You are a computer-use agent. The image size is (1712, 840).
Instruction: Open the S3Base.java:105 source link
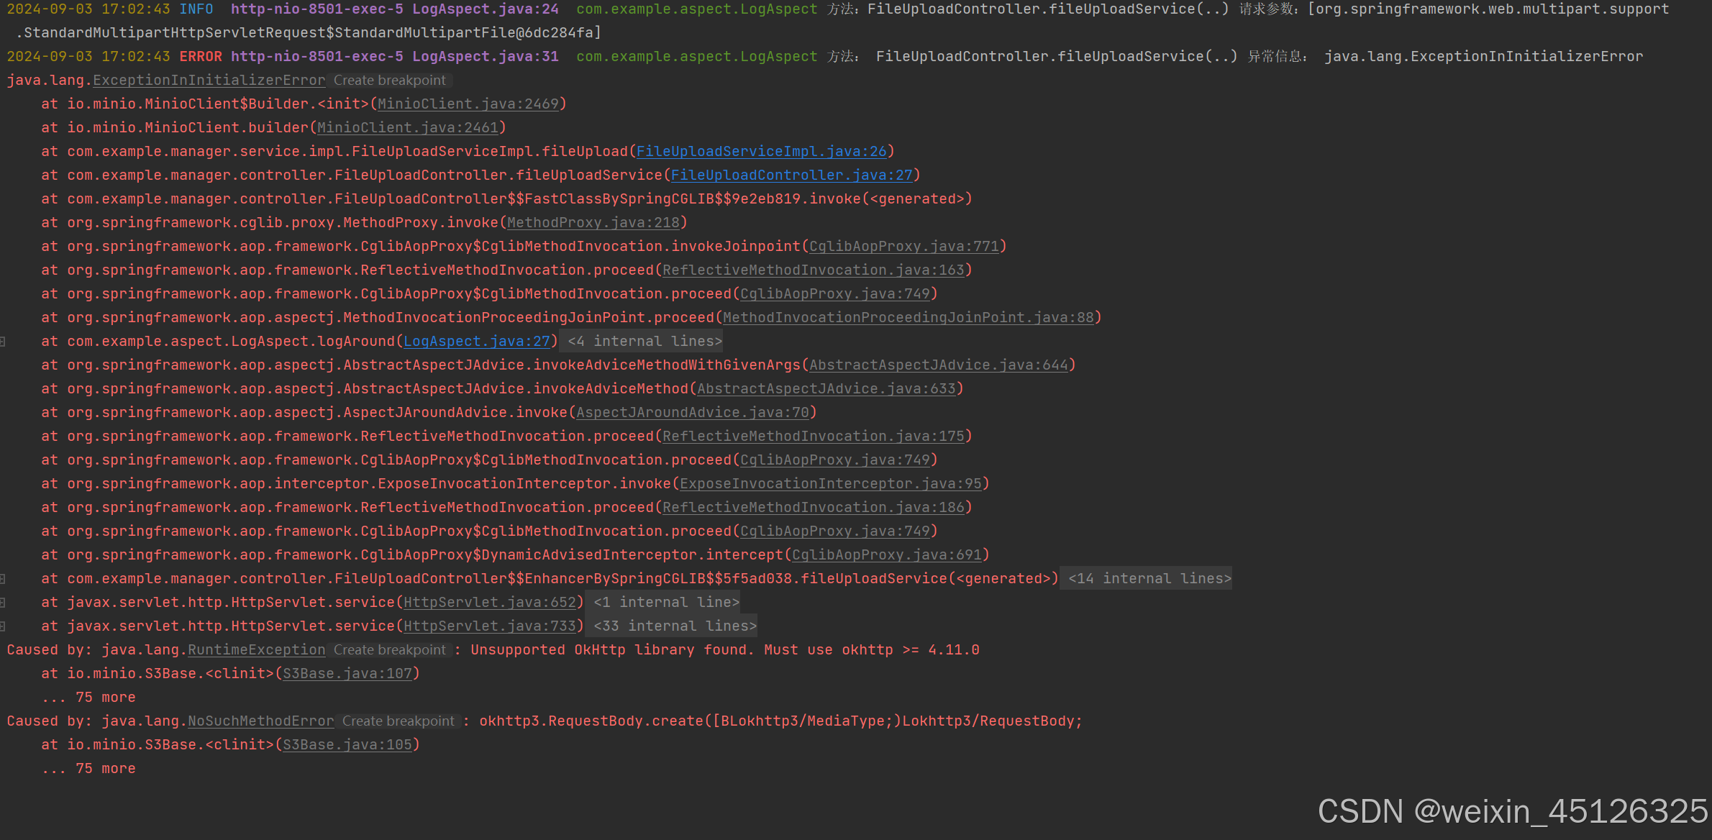click(349, 744)
